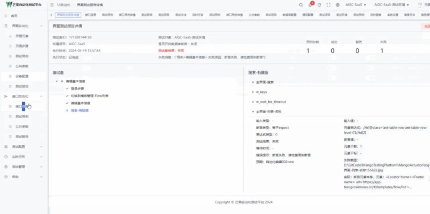Expand the 主界面-搜索 step row
The height and width of the screenshot is (214, 430).
point(253,82)
